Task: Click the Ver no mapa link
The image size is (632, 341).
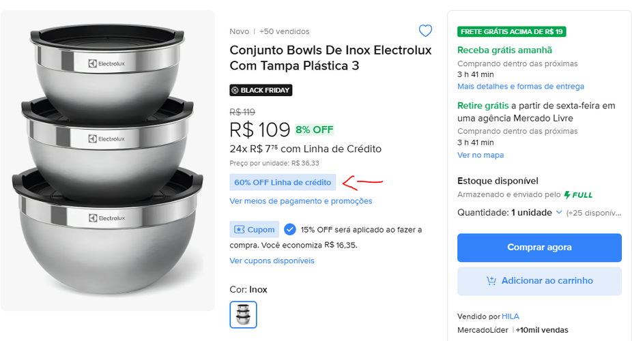Action: pos(480,155)
